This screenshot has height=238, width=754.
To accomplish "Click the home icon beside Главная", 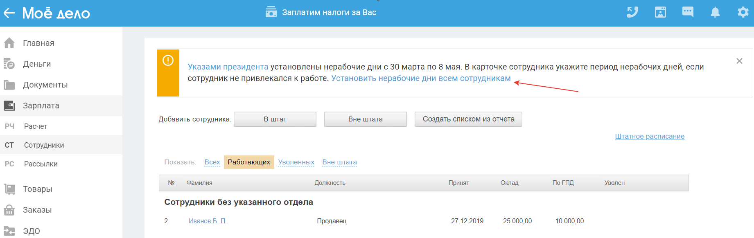I will pos(9,43).
